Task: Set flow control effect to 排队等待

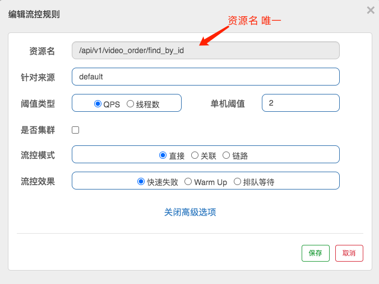Action: [237, 182]
